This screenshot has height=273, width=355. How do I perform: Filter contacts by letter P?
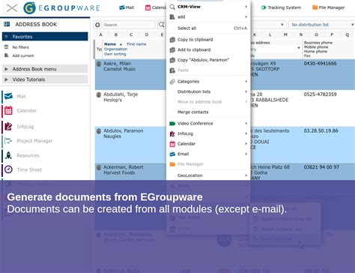tap(332, 34)
